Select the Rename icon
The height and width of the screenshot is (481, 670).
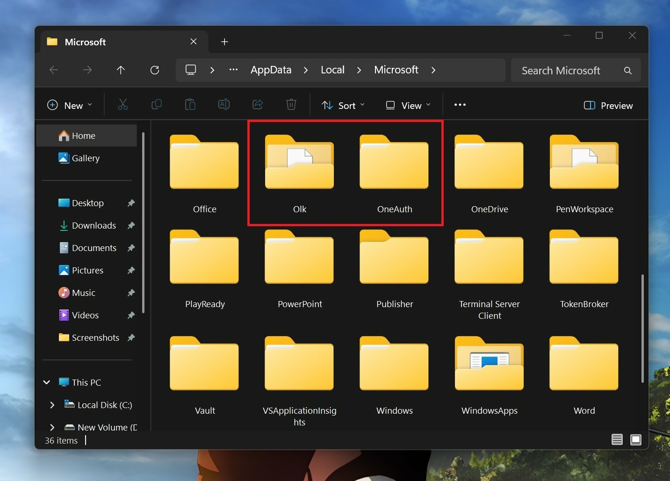tap(224, 104)
